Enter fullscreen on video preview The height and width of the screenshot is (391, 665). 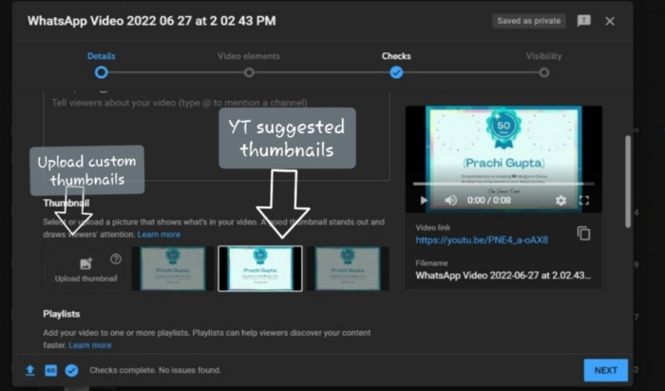tap(584, 201)
